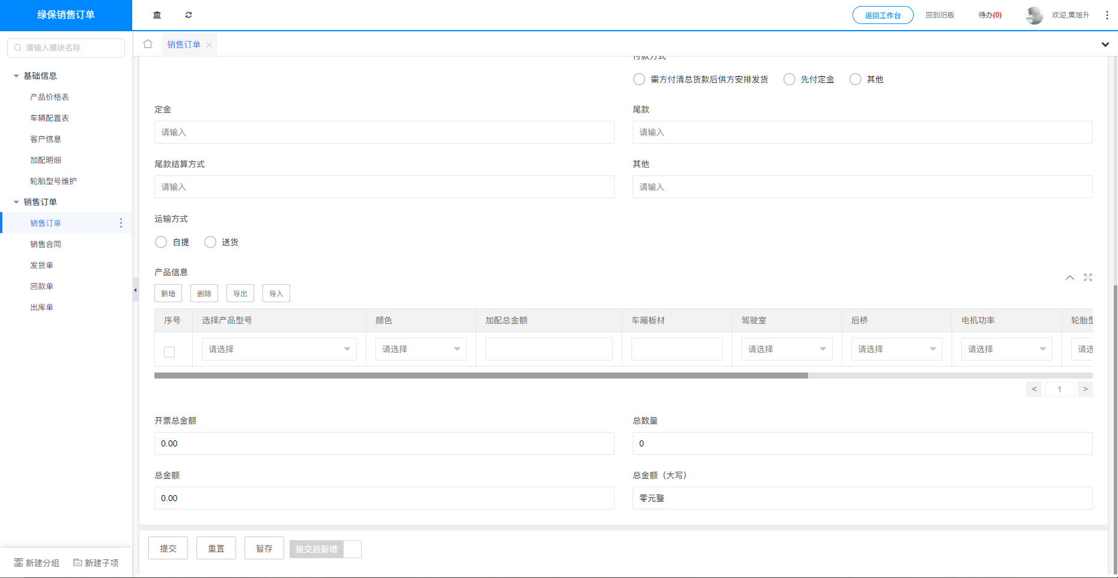Refresh the page using the toolbar refresh icon

pos(189,14)
